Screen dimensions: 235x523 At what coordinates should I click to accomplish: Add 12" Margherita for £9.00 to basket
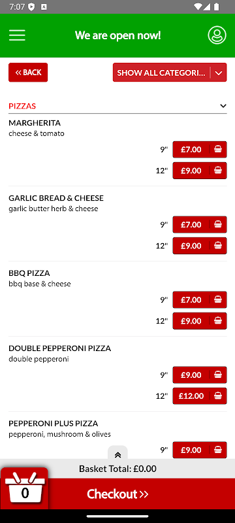coord(200,171)
